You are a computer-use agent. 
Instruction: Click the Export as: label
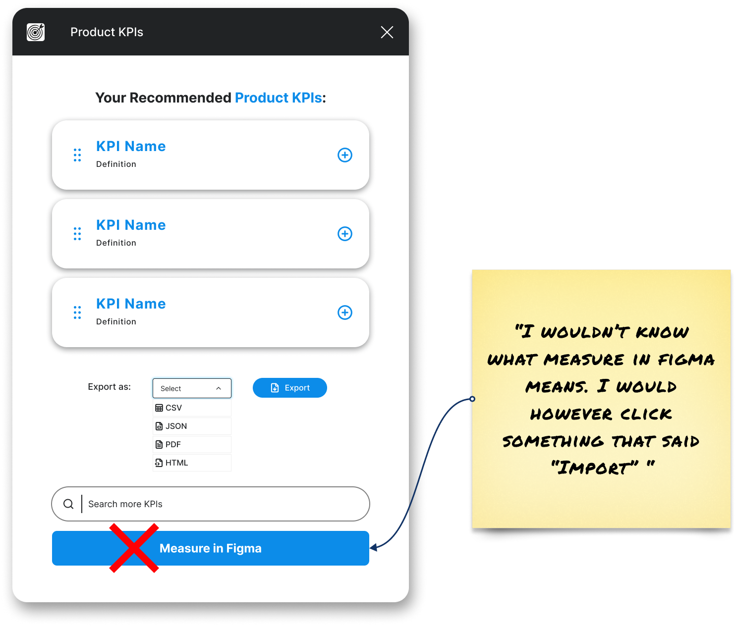[x=110, y=387]
